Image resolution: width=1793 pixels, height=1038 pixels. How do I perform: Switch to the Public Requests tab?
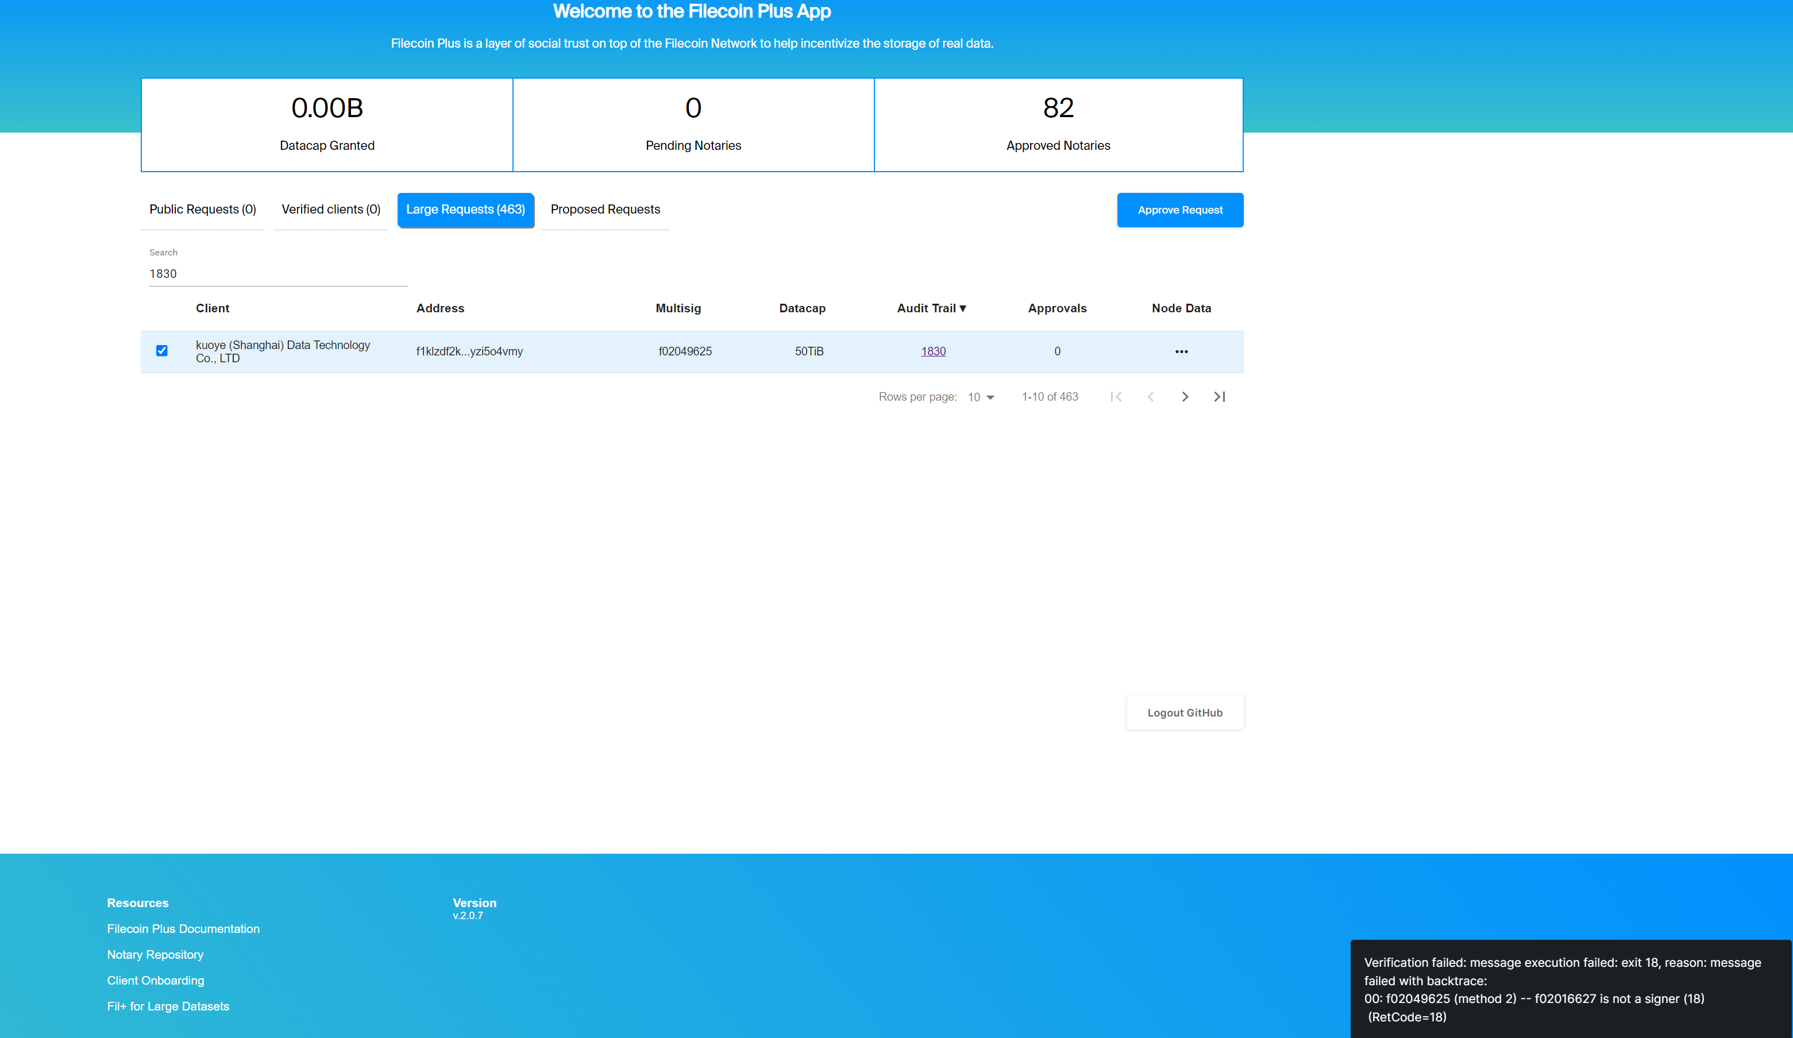point(202,209)
